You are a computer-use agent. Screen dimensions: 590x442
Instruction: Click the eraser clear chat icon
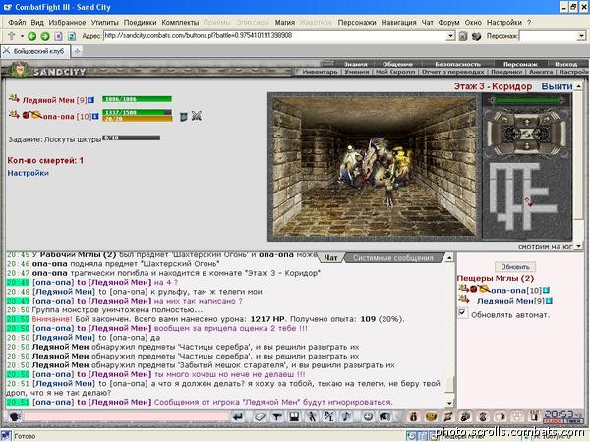(x=260, y=416)
